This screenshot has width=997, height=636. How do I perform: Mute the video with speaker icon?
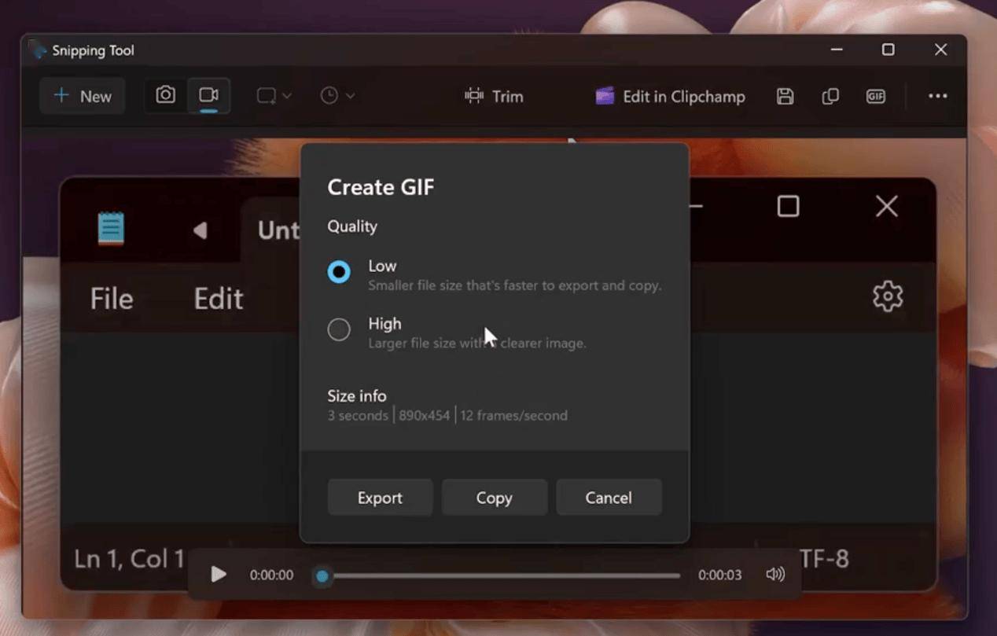click(x=774, y=575)
